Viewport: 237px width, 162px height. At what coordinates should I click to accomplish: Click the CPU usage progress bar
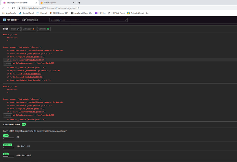coord(9,138)
